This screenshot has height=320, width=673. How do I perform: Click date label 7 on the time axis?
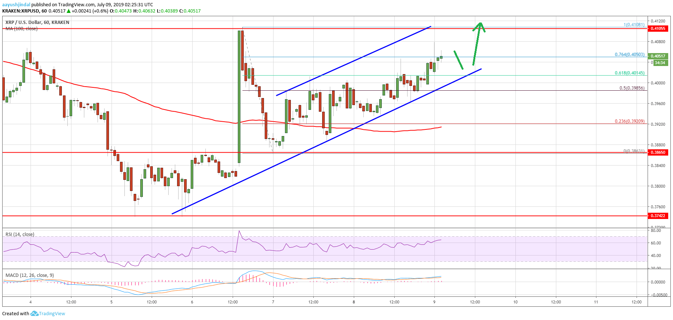[x=273, y=302]
